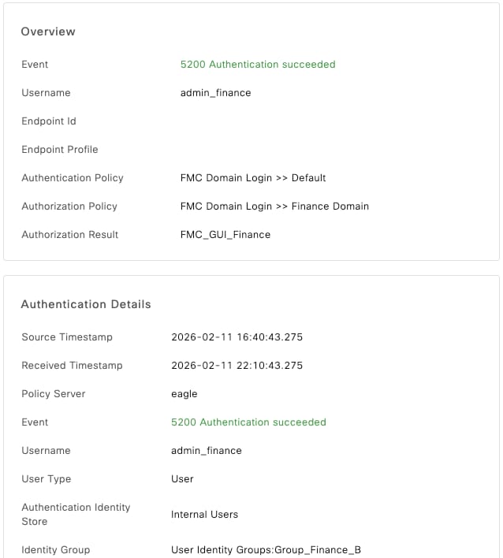
Task: Click the Authentication Details section heading
Action: pyautogui.click(x=86, y=304)
